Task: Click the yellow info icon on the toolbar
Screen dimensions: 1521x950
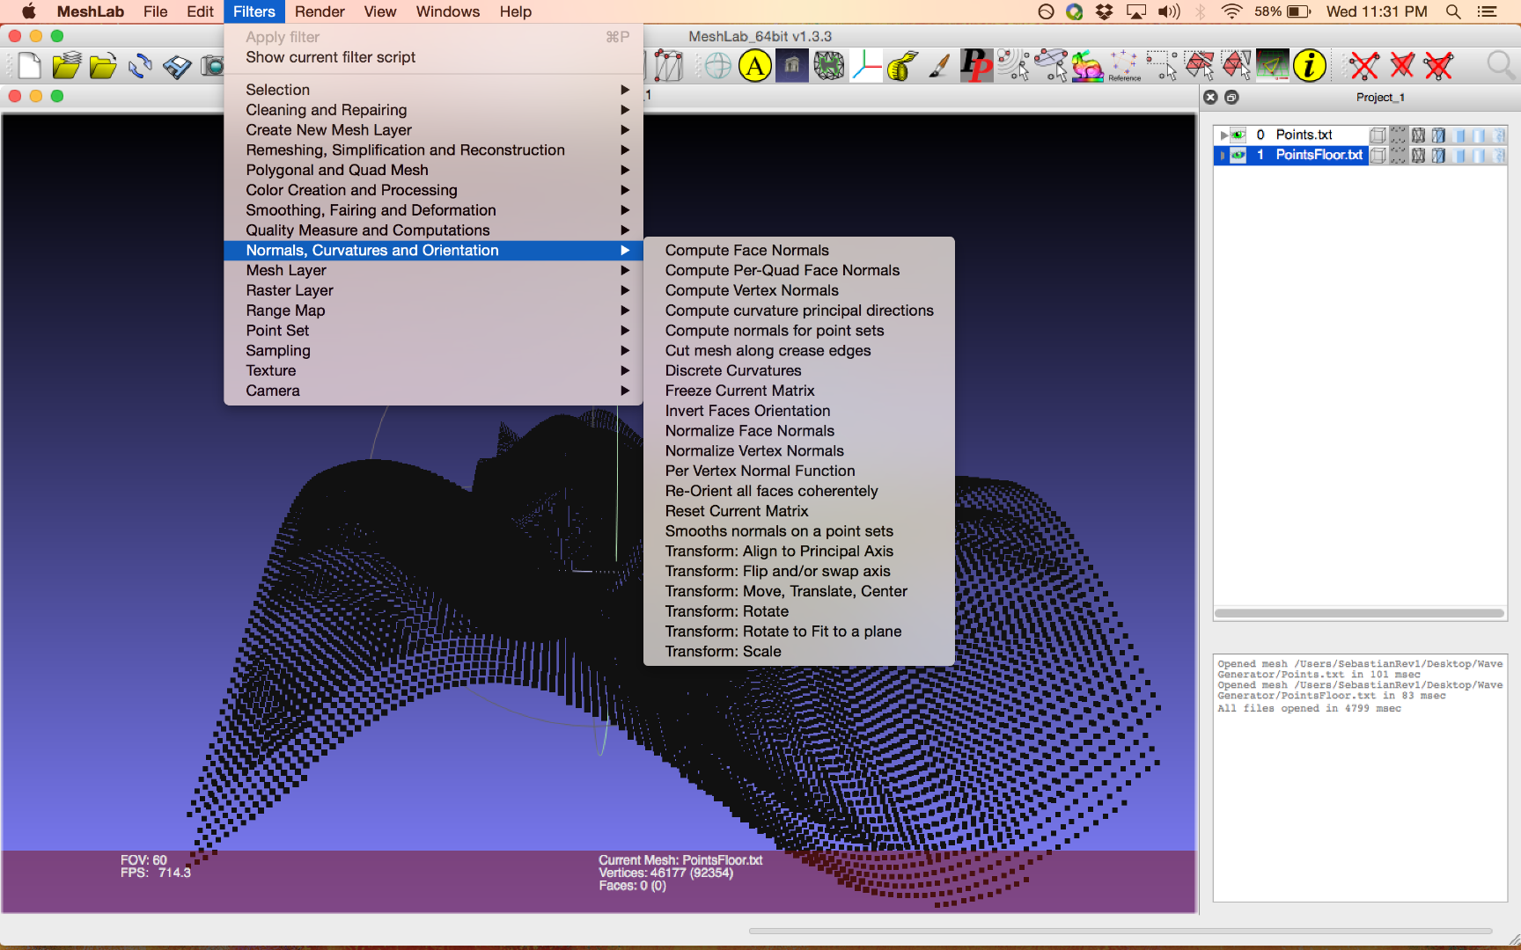Action: point(1310,64)
